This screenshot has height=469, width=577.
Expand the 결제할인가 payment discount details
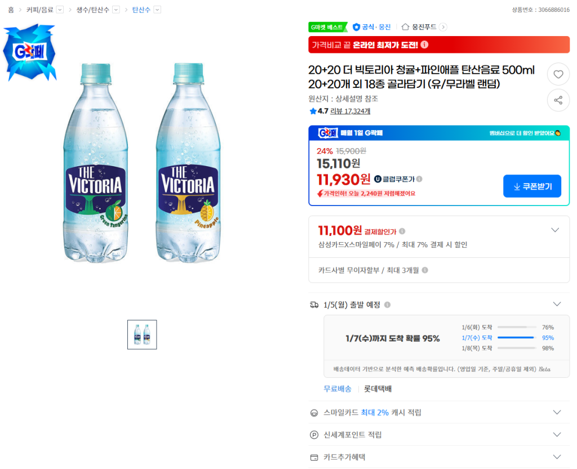[x=555, y=230]
